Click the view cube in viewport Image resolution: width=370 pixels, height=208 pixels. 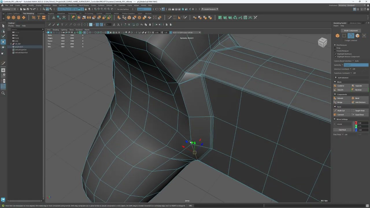coord(322,42)
